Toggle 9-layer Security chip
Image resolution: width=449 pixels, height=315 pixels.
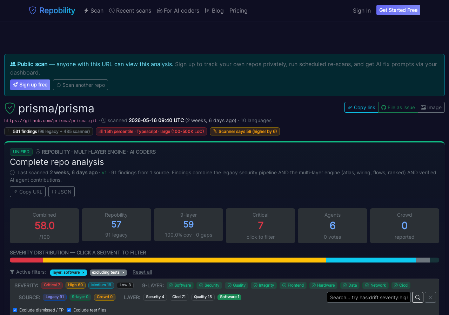pos(209,285)
